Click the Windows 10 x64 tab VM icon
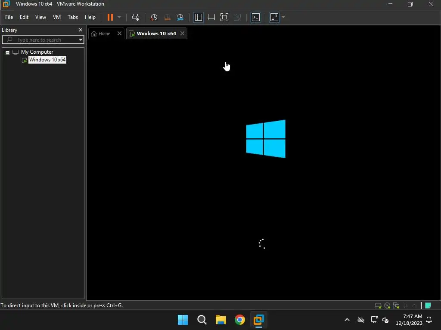The image size is (441, 330). click(x=132, y=34)
